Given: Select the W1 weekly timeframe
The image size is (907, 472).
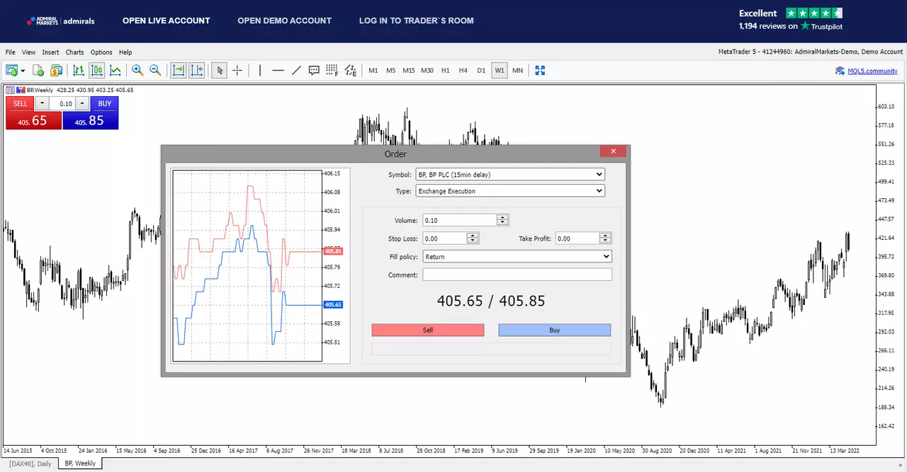Looking at the screenshot, I should [500, 71].
